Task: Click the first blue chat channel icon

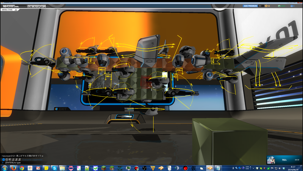Action: (x=3, y=160)
